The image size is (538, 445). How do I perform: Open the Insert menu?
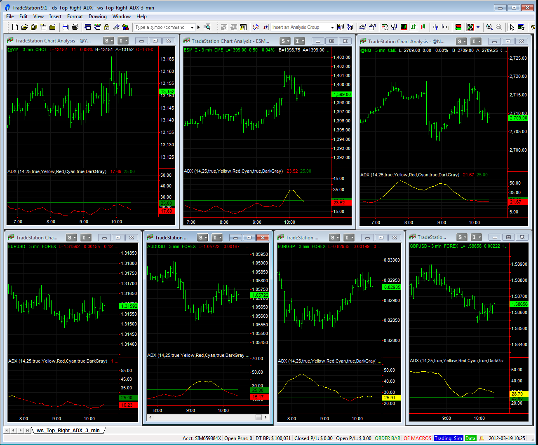pyautogui.click(x=55, y=16)
